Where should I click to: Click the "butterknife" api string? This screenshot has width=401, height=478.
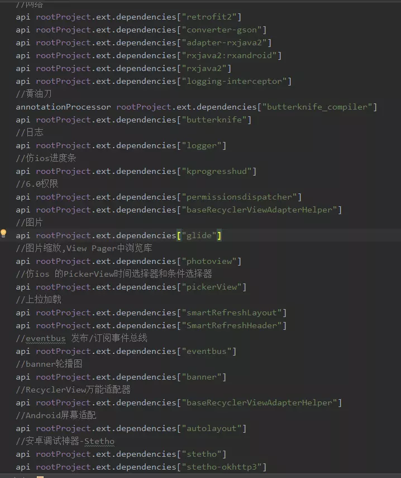tap(214, 120)
